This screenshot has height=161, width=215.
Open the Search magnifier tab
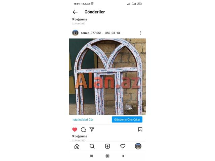pyautogui.click(x=92, y=146)
